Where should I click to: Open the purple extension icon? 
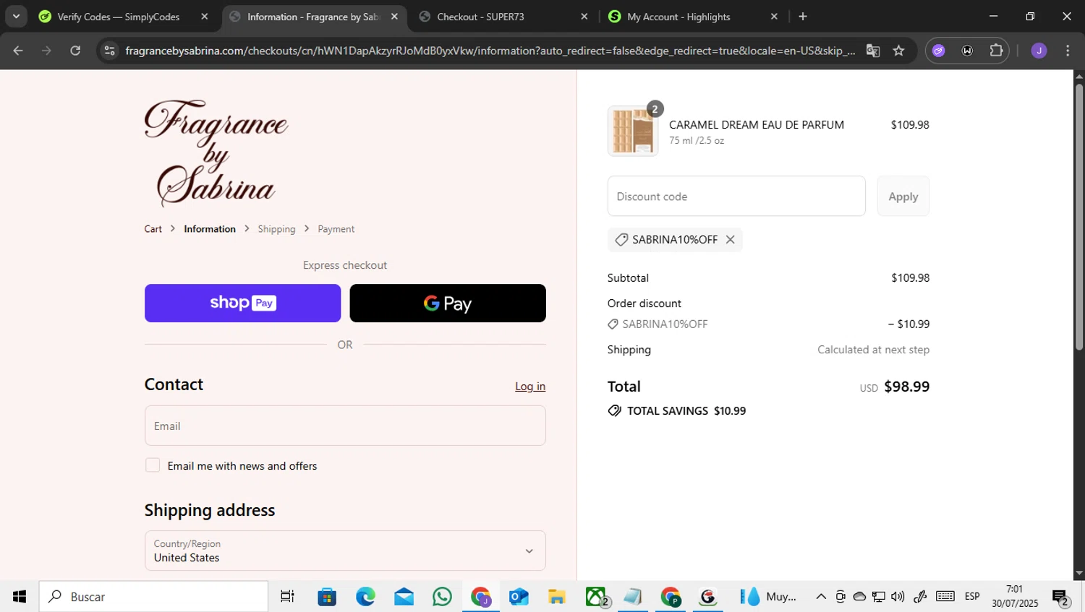coord(938,51)
